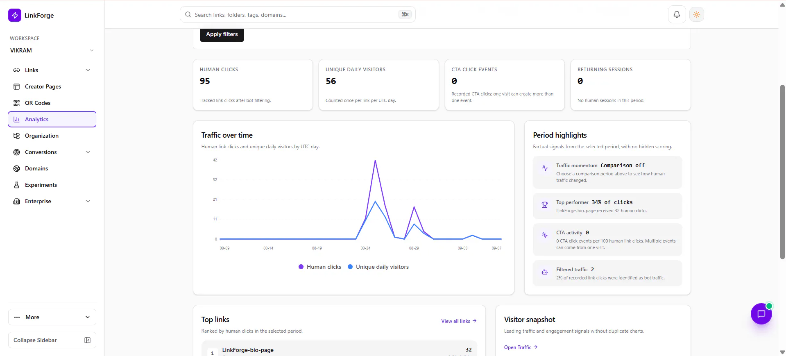Screen dimensions: 786x356
Task: Click the Analytics bar chart icon
Action: [16, 119]
